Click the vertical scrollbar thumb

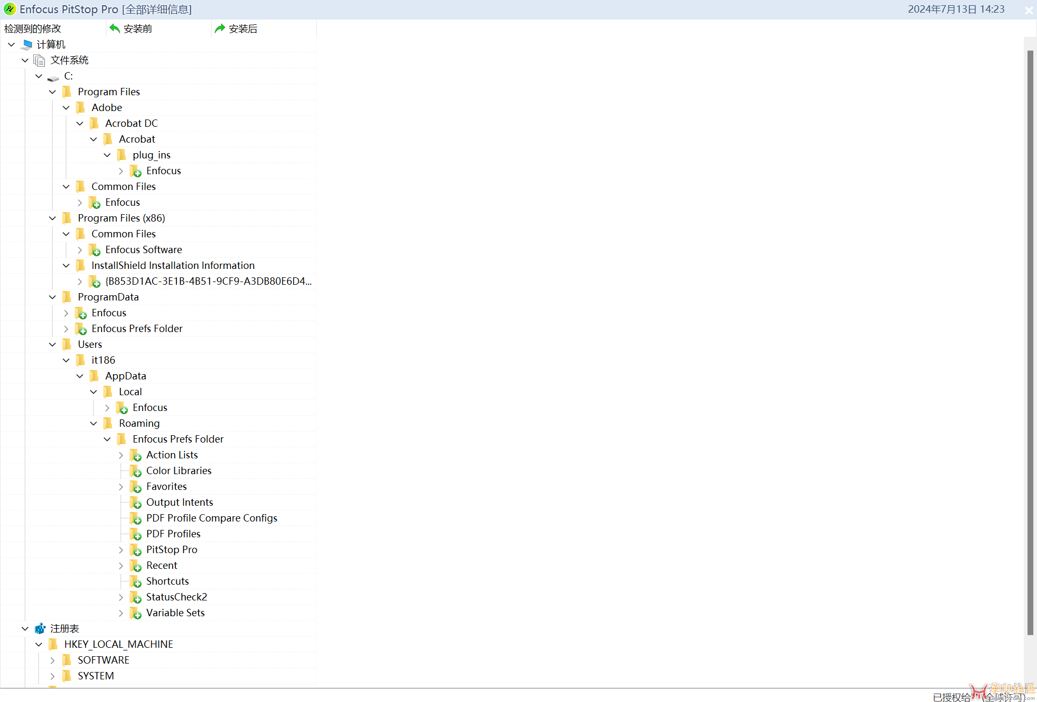pos(1030,343)
